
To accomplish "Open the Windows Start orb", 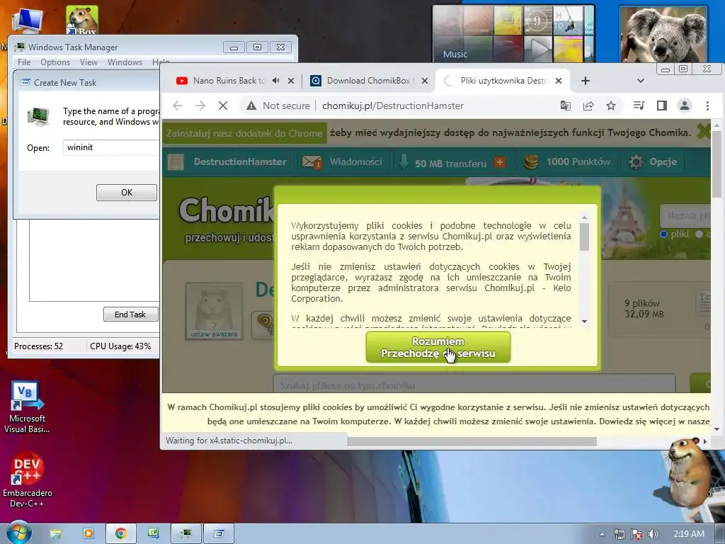I will (x=18, y=533).
